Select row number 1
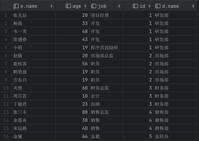199x141 pixels. pos(6,15)
